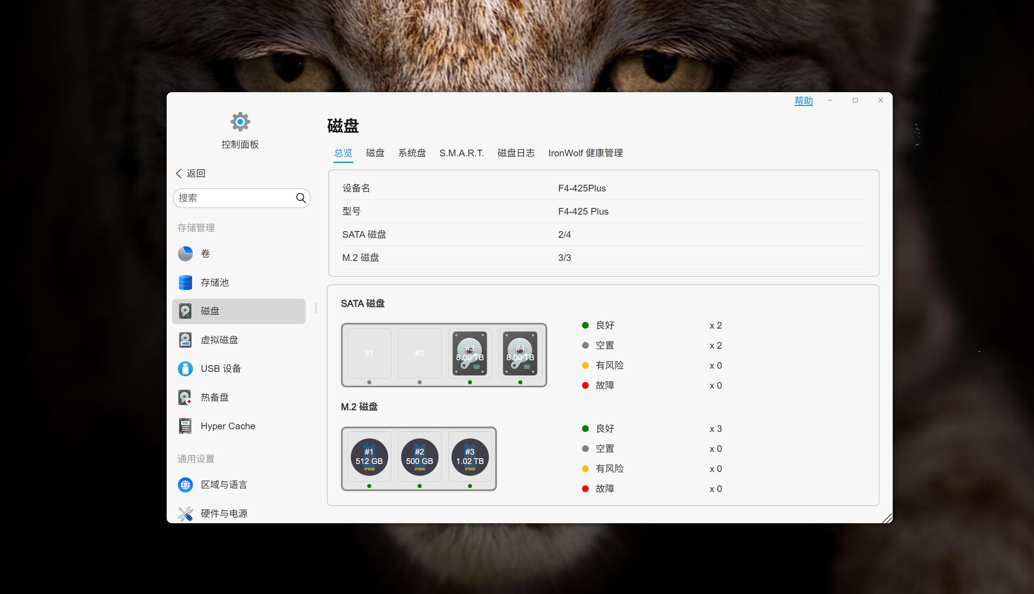Open the Hyper Cache SSD icon
Screen dimensions: 1034x594
click(x=185, y=426)
